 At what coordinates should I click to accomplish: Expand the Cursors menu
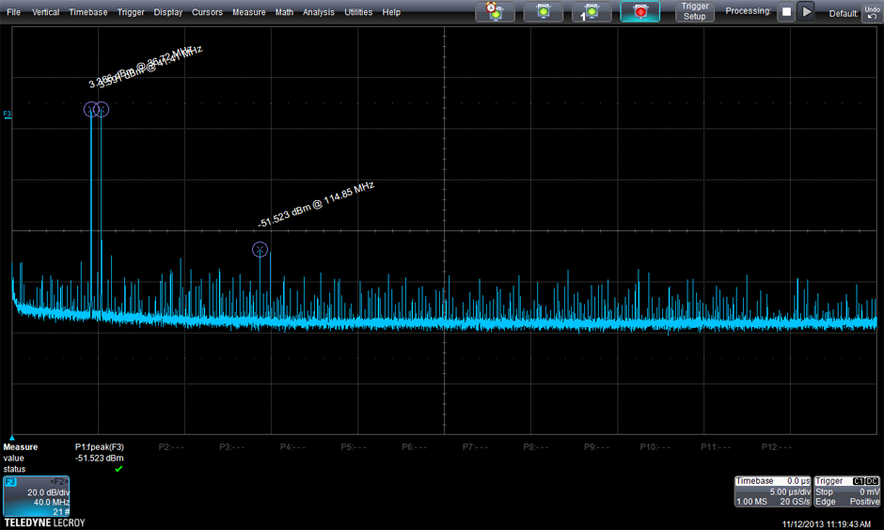(x=207, y=12)
